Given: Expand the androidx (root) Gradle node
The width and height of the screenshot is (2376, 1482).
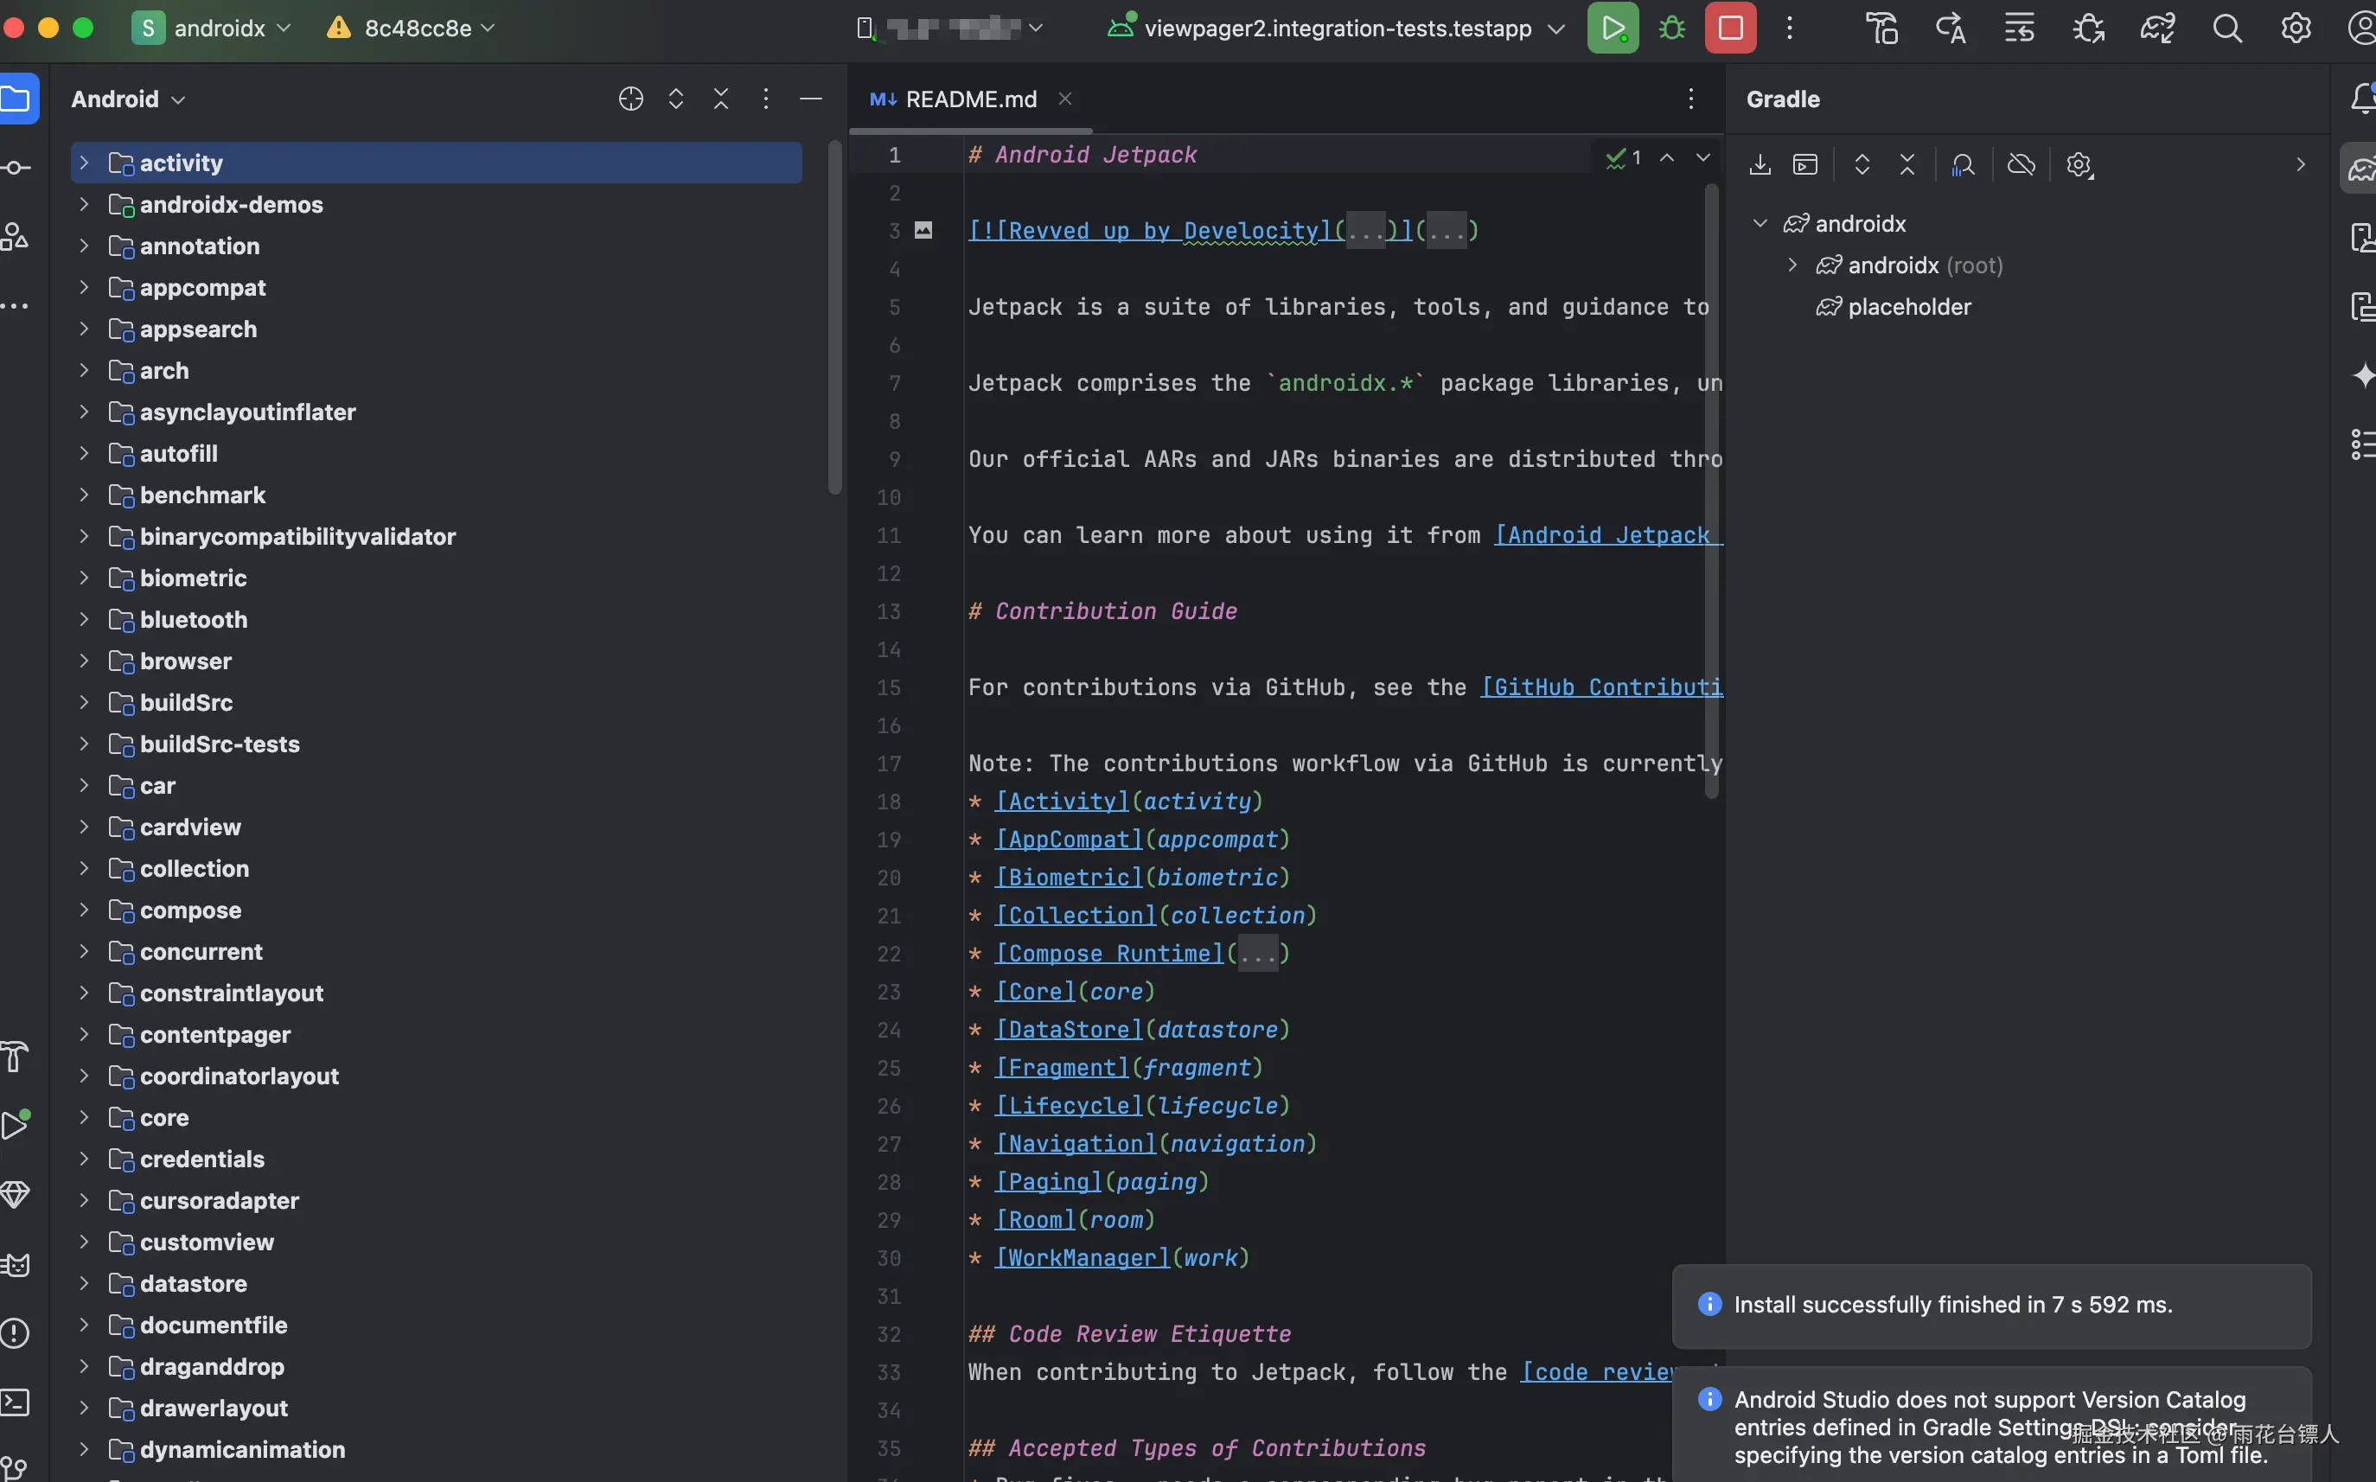Looking at the screenshot, I should tap(1792, 265).
